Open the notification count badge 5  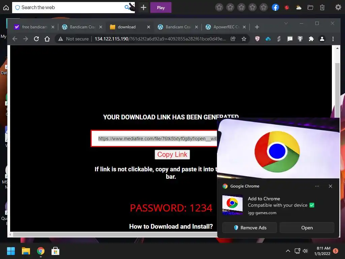336,251
